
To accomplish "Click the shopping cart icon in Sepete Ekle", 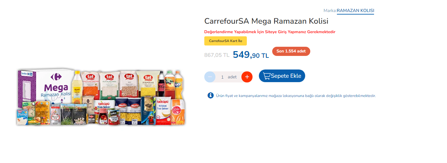I will (266, 76).
